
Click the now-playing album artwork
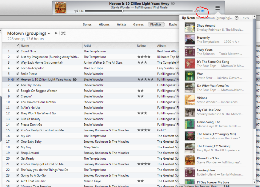pyautogui.click(x=60, y=8)
